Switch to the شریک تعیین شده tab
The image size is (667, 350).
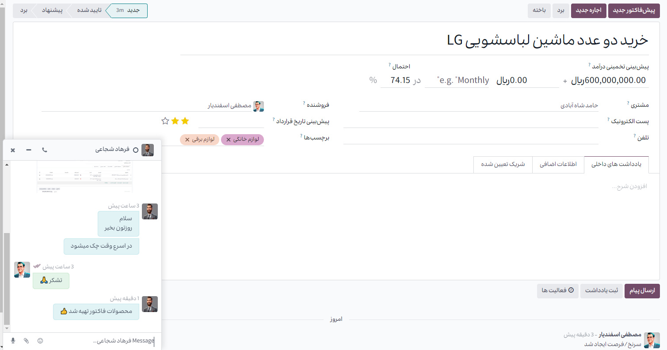tap(503, 165)
